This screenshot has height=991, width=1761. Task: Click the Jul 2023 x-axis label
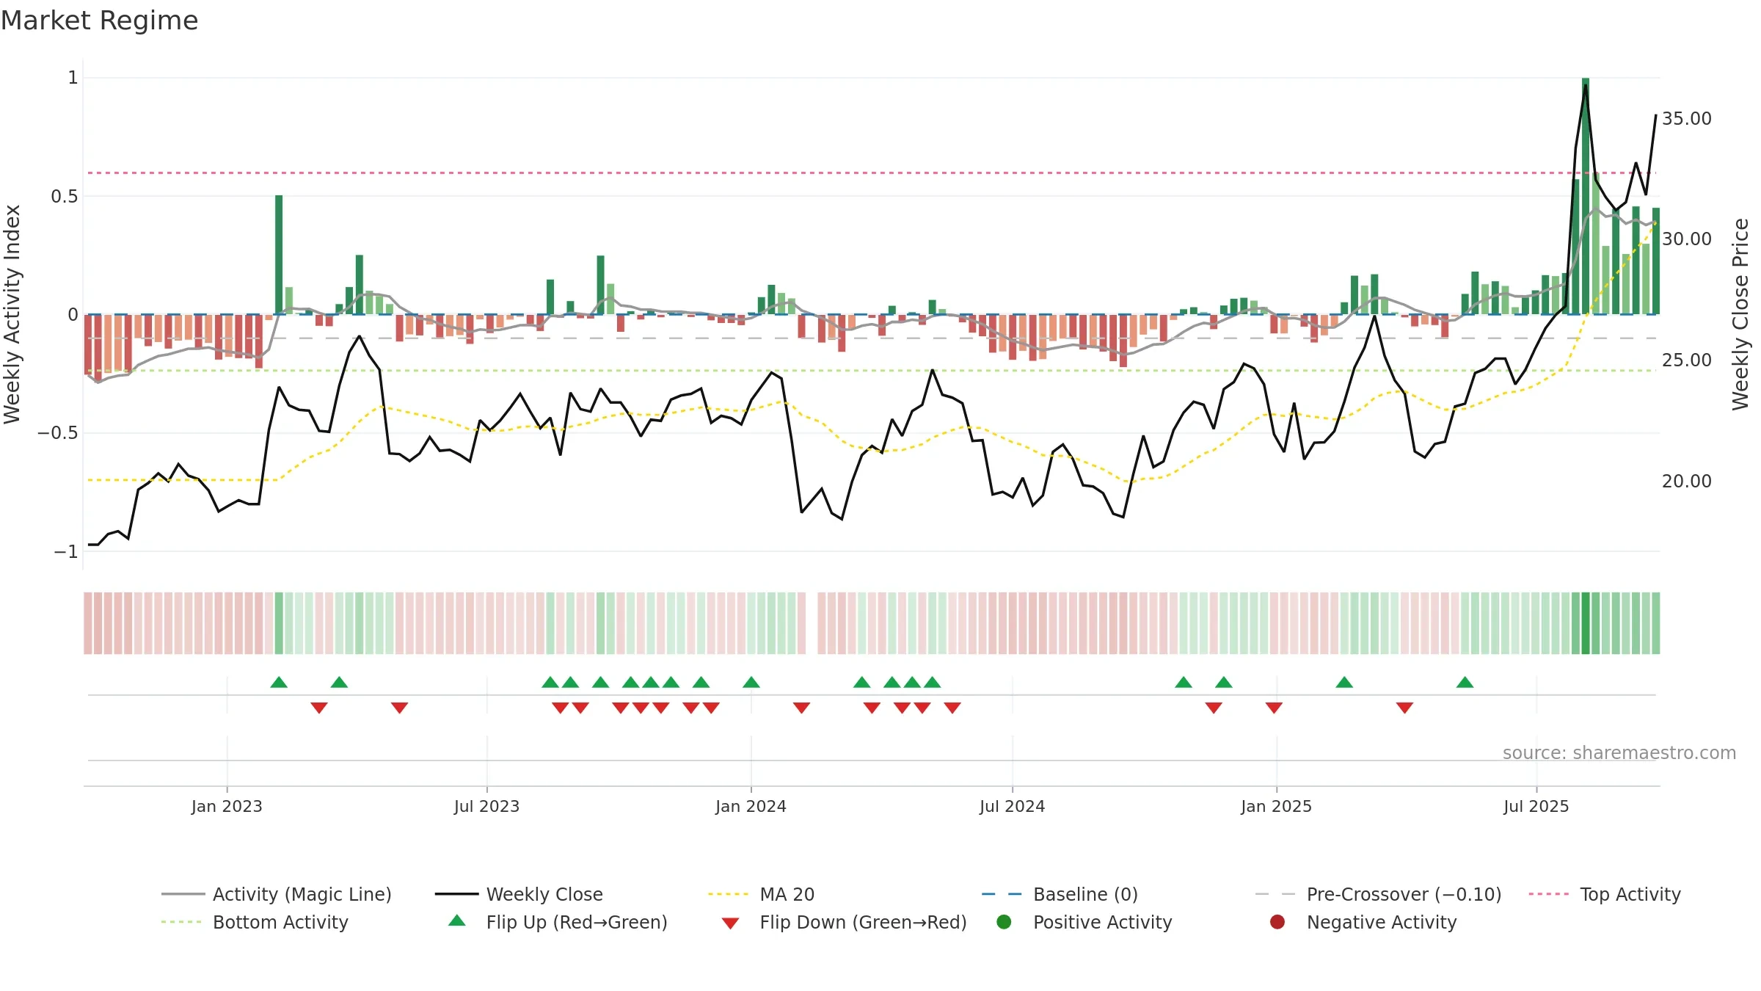point(486,806)
